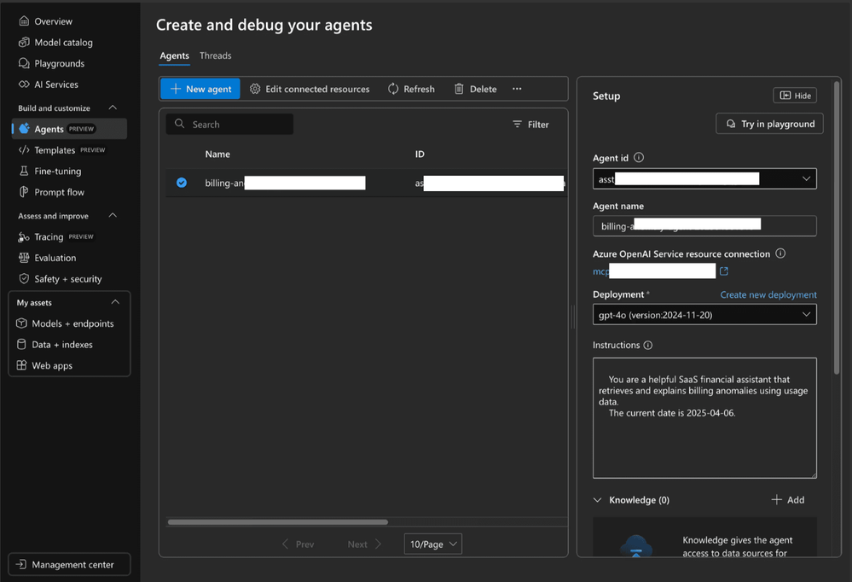This screenshot has height=582, width=852.
Task: Click the Fine-tuning flask icon
Action: click(24, 171)
